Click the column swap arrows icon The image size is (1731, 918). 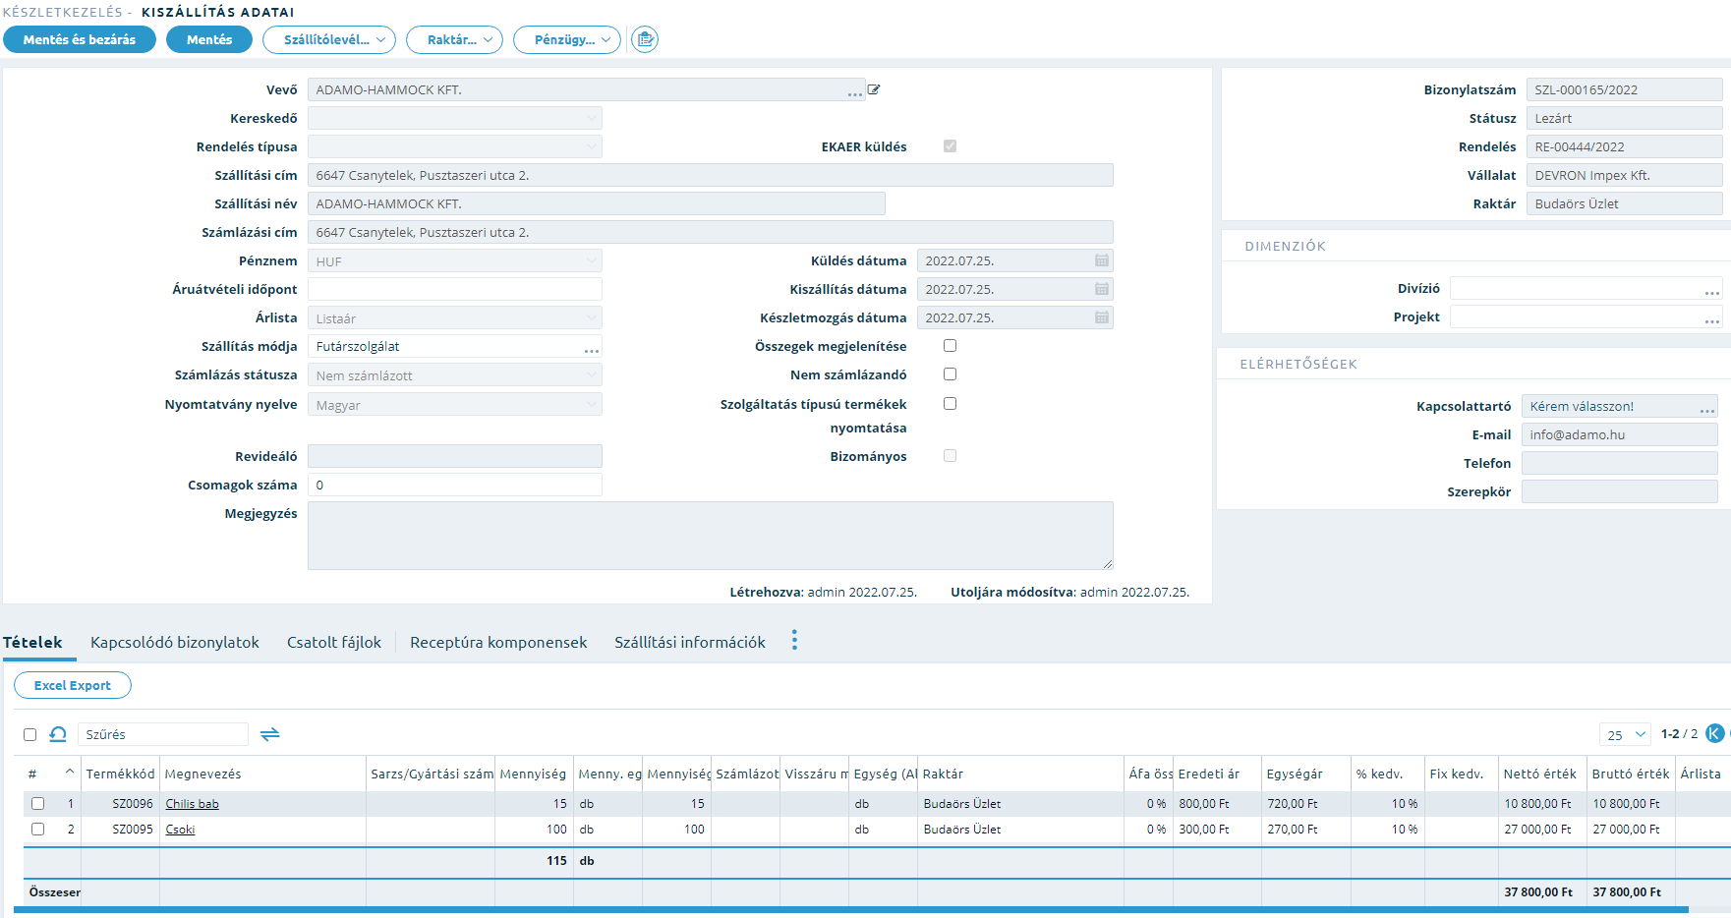270,734
